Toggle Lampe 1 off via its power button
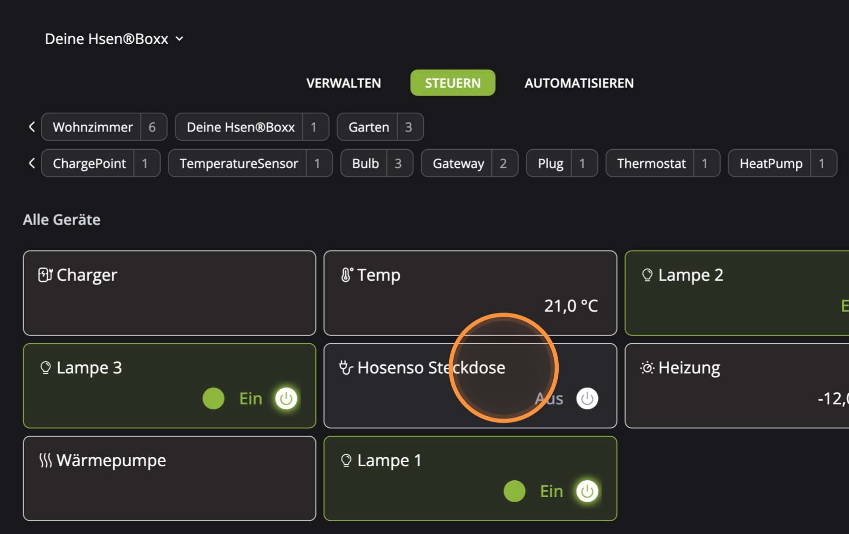The image size is (849, 534). pyautogui.click(x=587, y=491)
